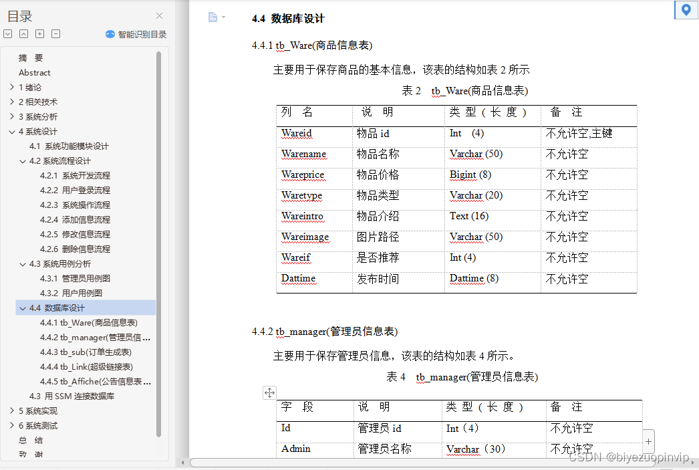699x470 pixels.
Task: Open the document page icon near the heading
Action: click(x=213, y=17)
